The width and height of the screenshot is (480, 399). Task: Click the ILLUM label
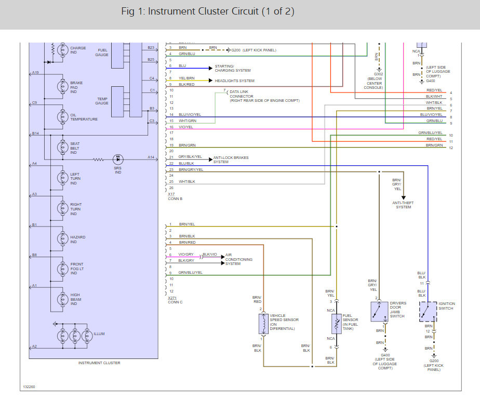click(99, 334)
